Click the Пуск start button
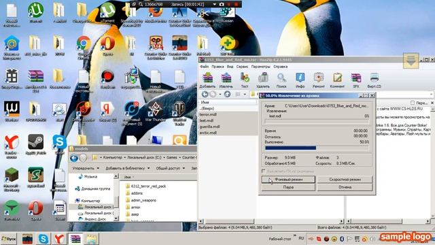The height and width of the screenshot is (245, 435). coord(9,239)
